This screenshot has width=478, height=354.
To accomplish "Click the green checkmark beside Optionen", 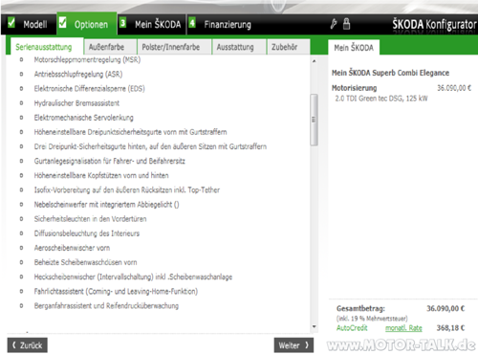I will [63, 22].
